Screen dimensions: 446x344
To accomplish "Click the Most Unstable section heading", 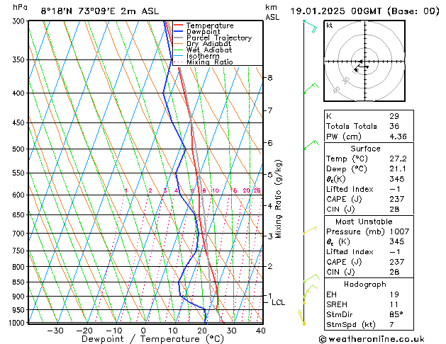I will coord(364,222).
